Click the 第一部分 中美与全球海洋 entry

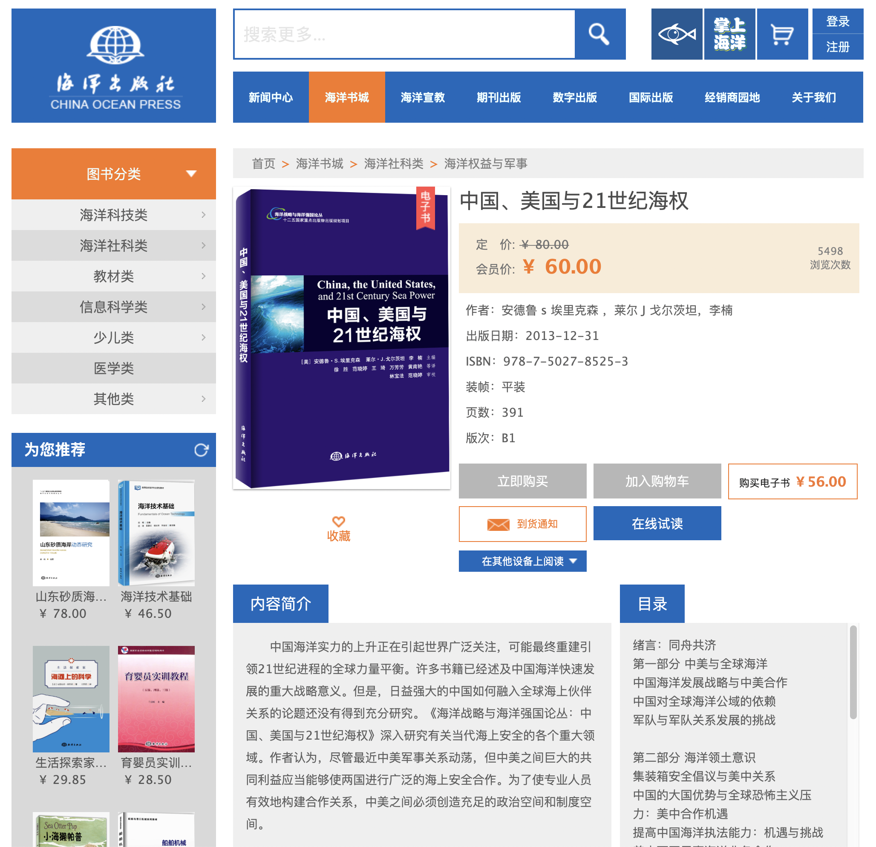[700, 664]
